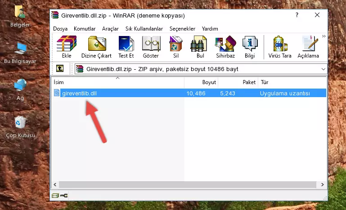Go up one folder level
Viewport: 346px width, 210px height.
click(x=60, y=68)
